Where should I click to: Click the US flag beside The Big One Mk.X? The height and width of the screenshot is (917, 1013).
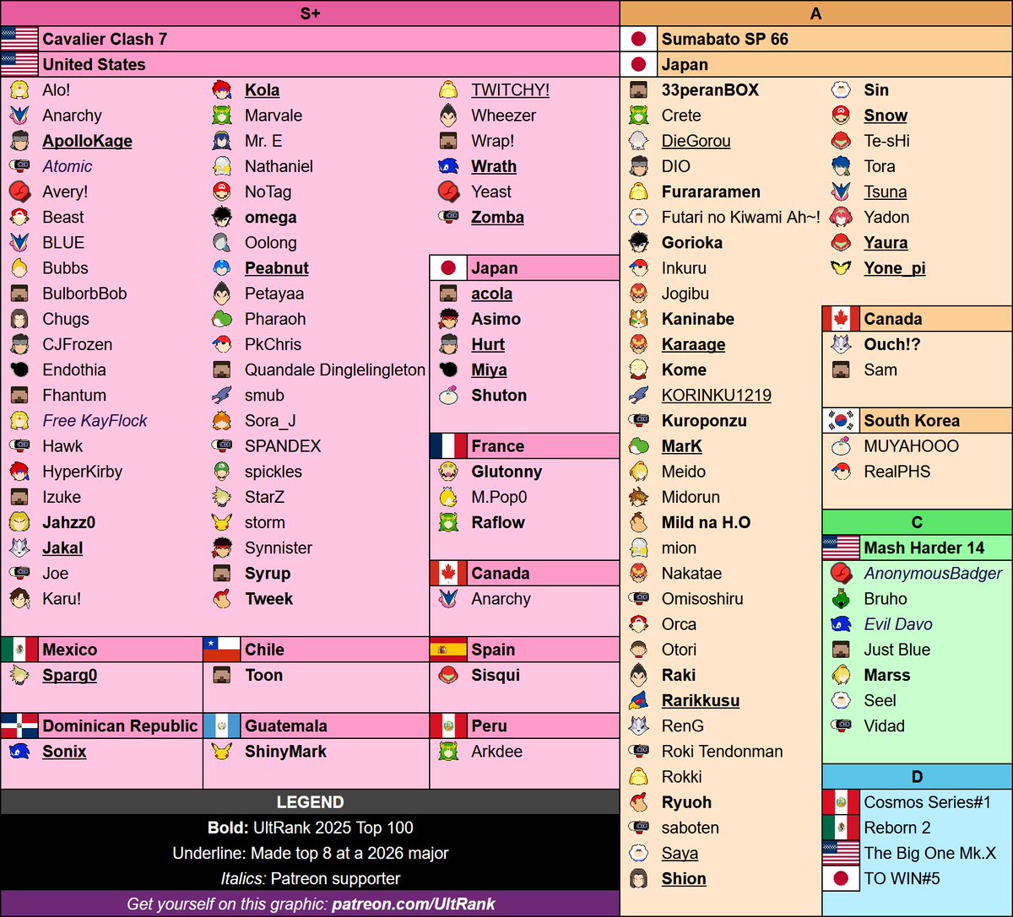[841, 853]
